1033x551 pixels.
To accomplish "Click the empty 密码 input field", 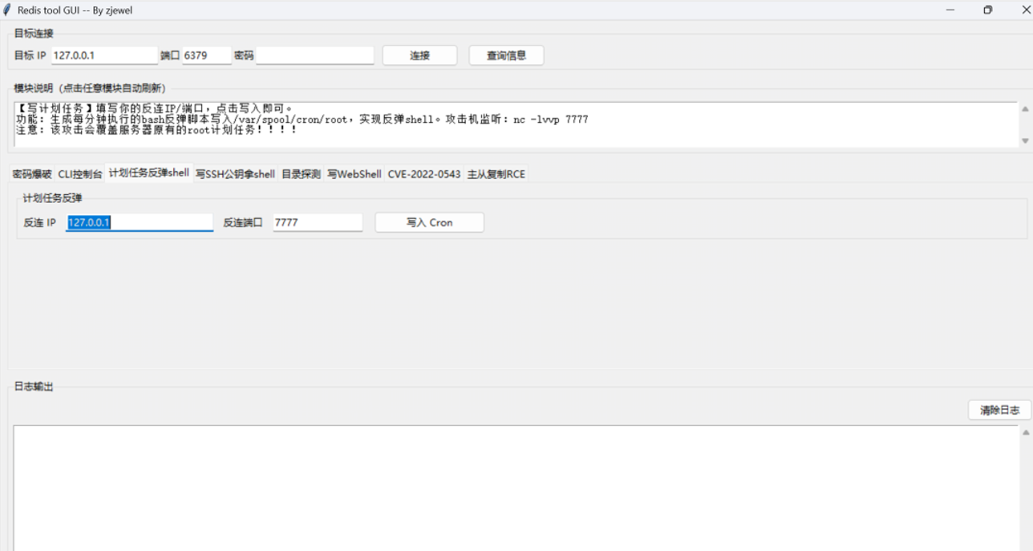I will (x=314, y=55).
